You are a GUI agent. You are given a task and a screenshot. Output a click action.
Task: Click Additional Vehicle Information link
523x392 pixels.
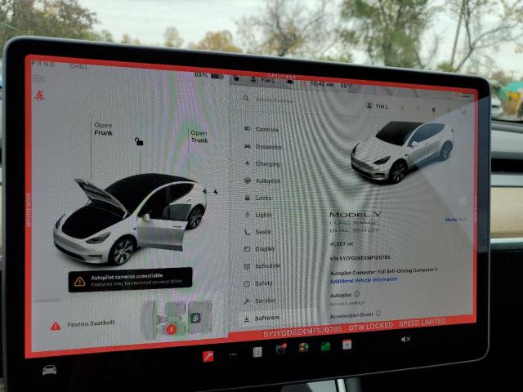click(364, 279)
